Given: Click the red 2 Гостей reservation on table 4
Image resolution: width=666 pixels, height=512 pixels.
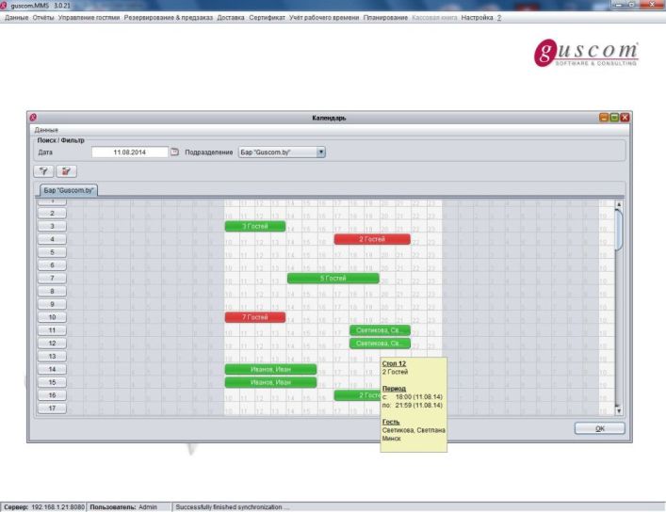Looking at the screenshot, I should tap(371, 240).
